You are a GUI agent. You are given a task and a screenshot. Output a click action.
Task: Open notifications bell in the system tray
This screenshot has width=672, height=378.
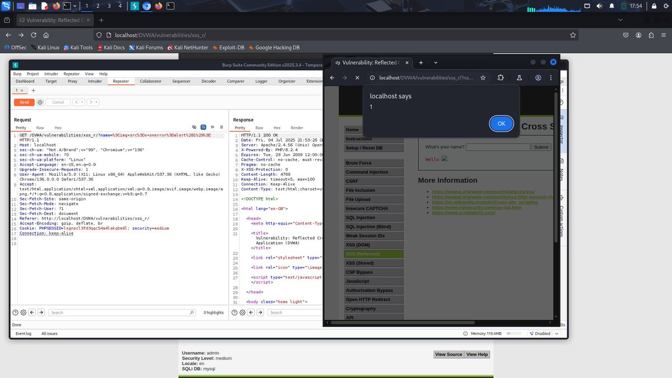612,6
